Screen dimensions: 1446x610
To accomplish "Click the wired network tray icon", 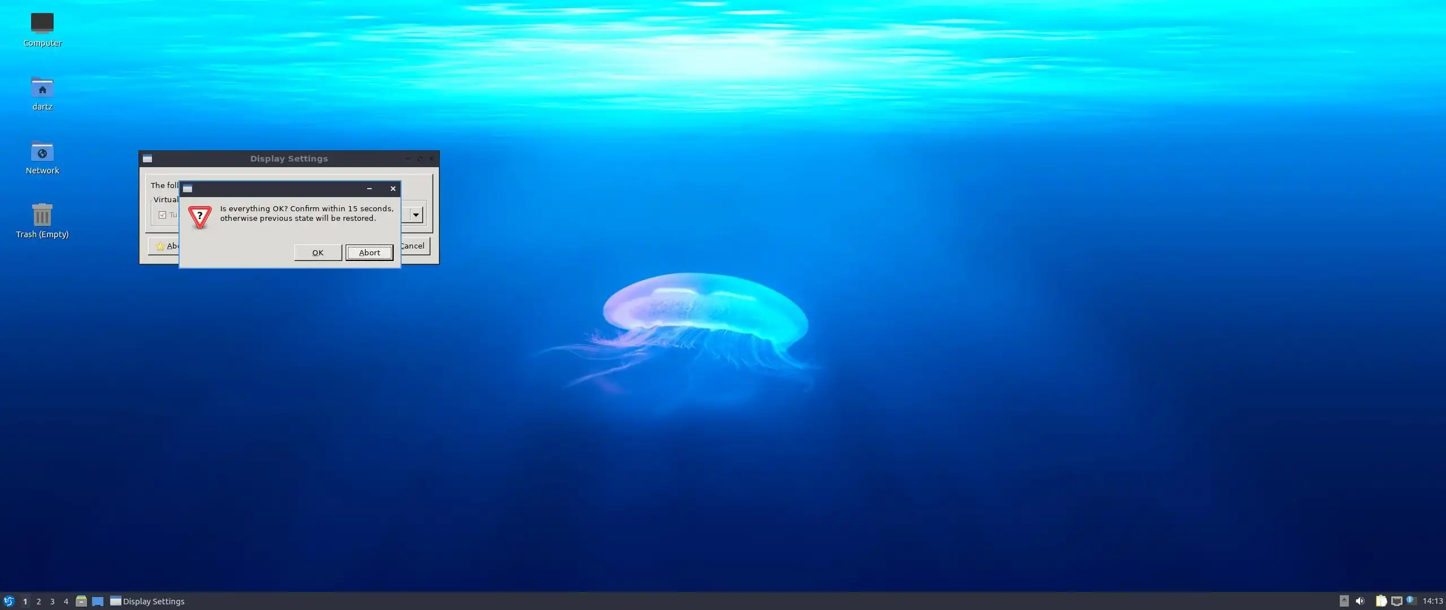I will click(x=1396, y=601).
